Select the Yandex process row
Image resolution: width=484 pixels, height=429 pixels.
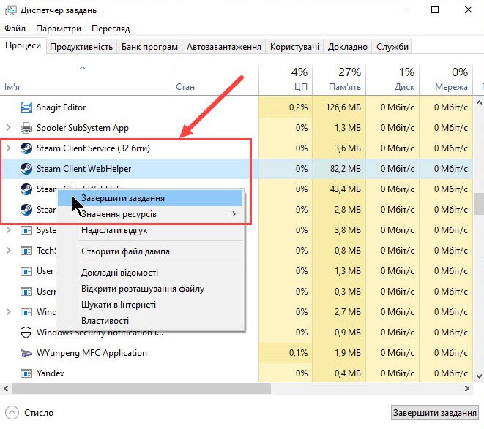point(236,373)
